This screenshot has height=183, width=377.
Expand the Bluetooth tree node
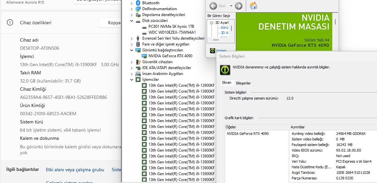(x=131, y=3)
